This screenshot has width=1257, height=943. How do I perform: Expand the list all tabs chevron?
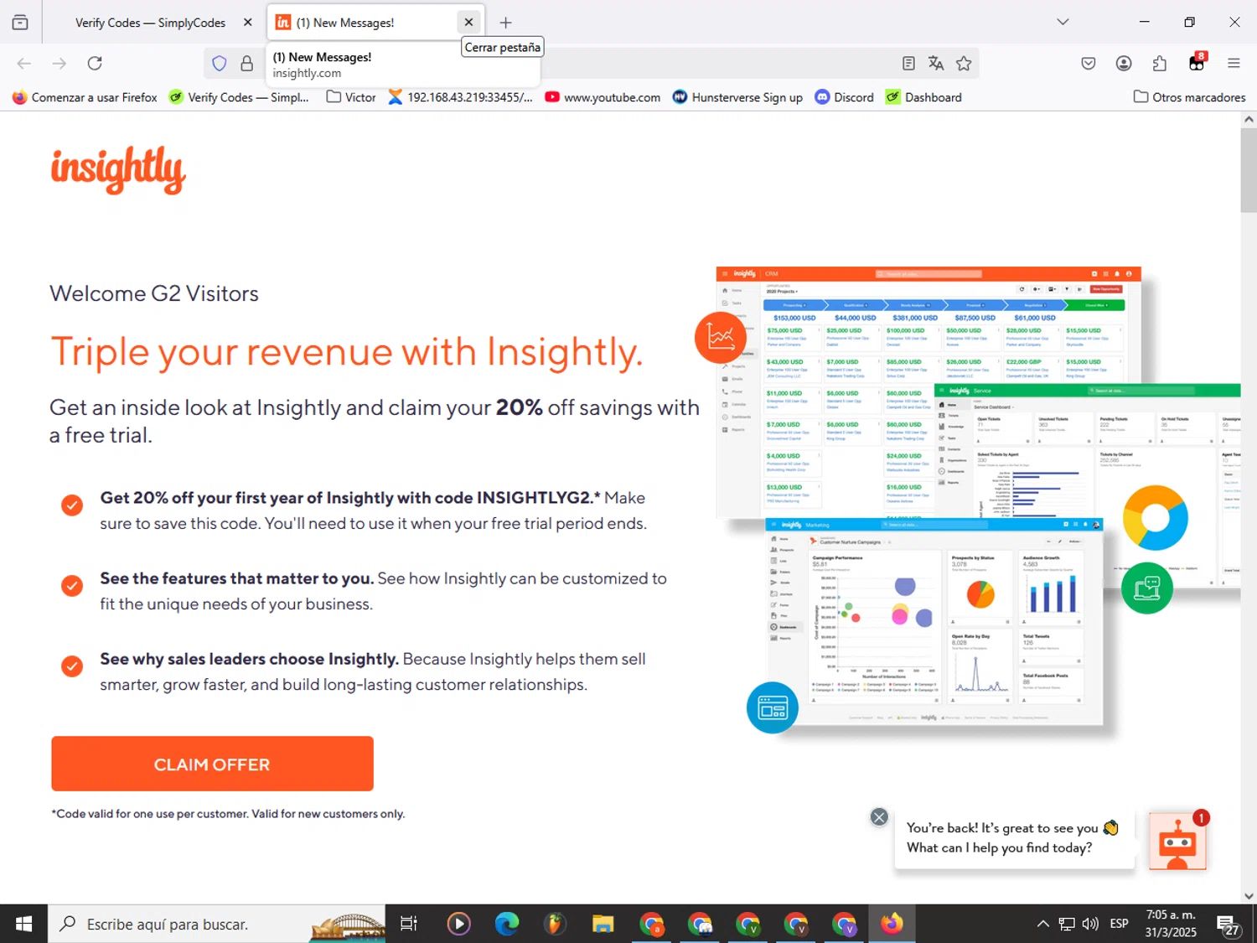pyautogui.click(x=1063, y=22)
